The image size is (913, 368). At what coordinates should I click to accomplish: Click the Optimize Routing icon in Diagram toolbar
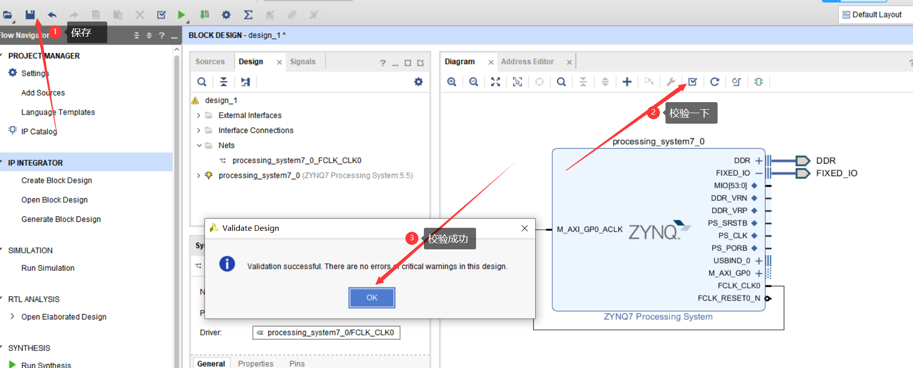tap(737, 82)
